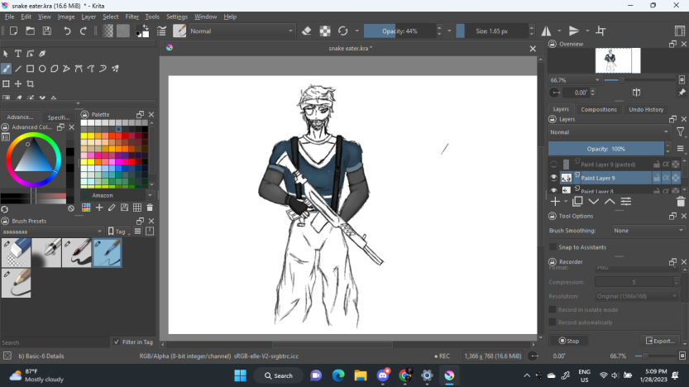Open the brush editor settings

(161, 31)
